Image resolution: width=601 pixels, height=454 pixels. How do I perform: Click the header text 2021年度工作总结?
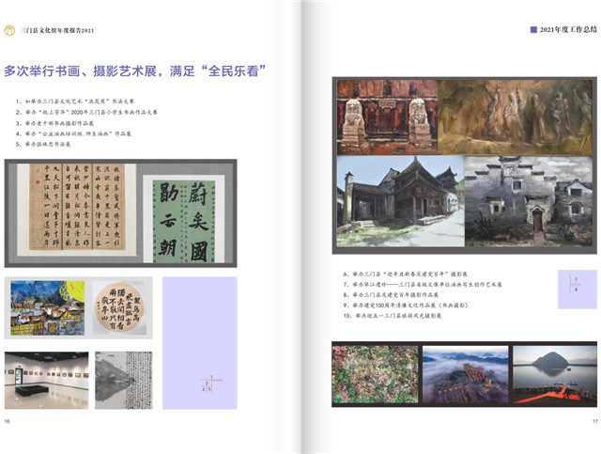point(568,29)
